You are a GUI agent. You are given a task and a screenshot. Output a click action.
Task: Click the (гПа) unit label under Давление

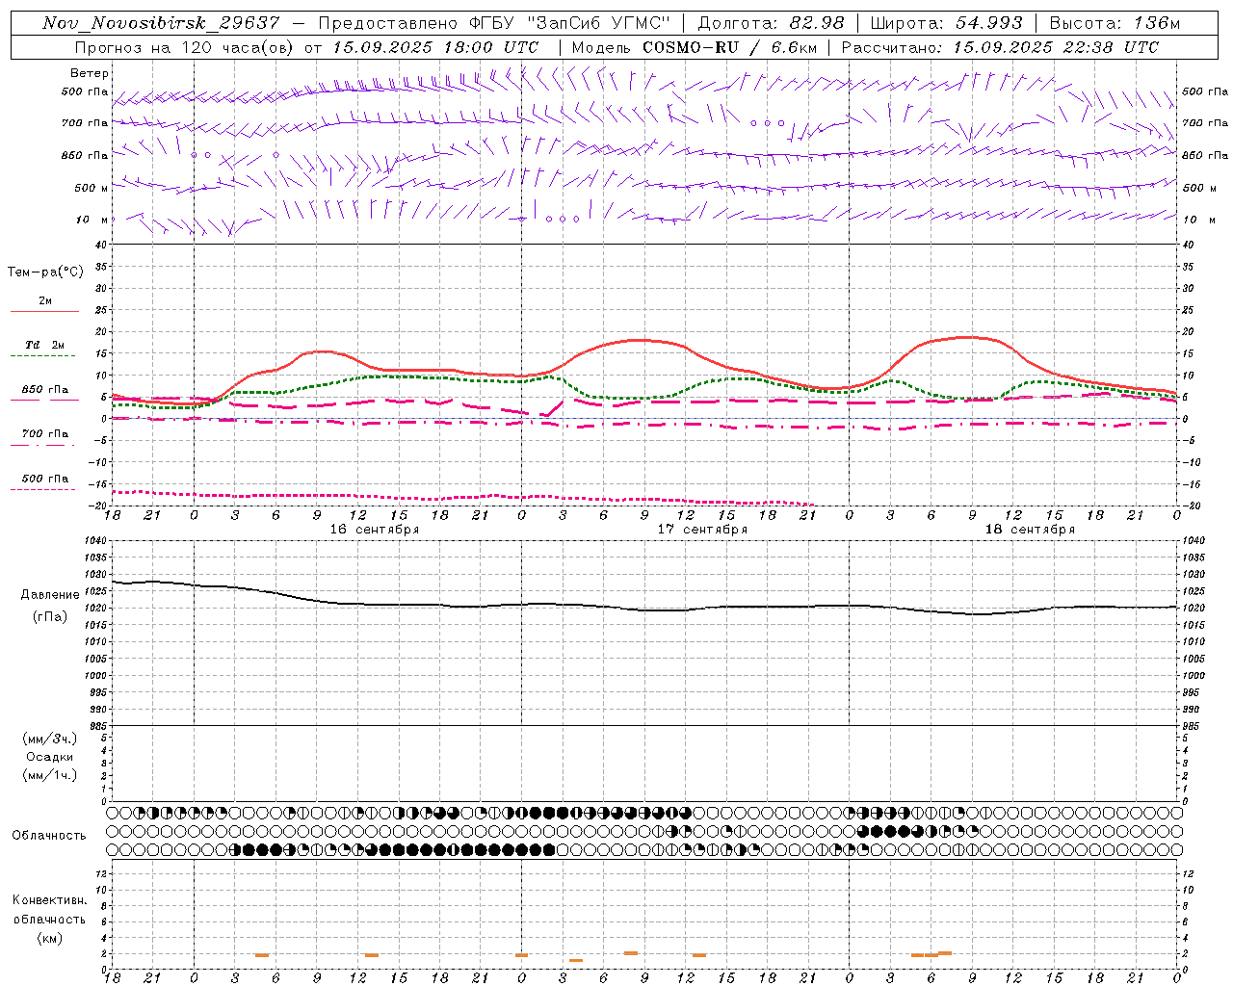pyautogui.click(x=50, y=617)
